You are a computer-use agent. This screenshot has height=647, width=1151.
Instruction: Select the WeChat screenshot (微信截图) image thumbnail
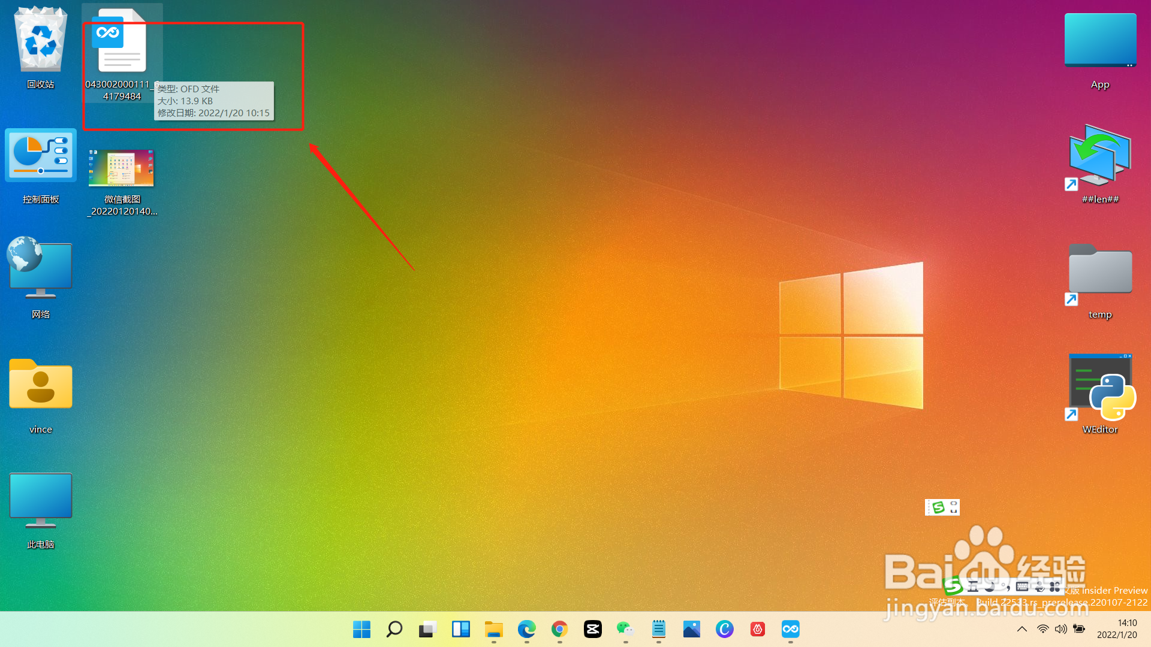pyautogui.click(x=122, y=168)
